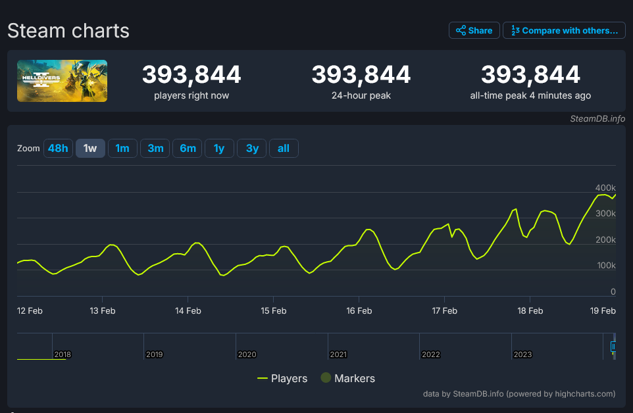The width and height of the screenshot is (633, 413).
Task: Click 2019 in the timeline navigator
Action: [154, 354]
